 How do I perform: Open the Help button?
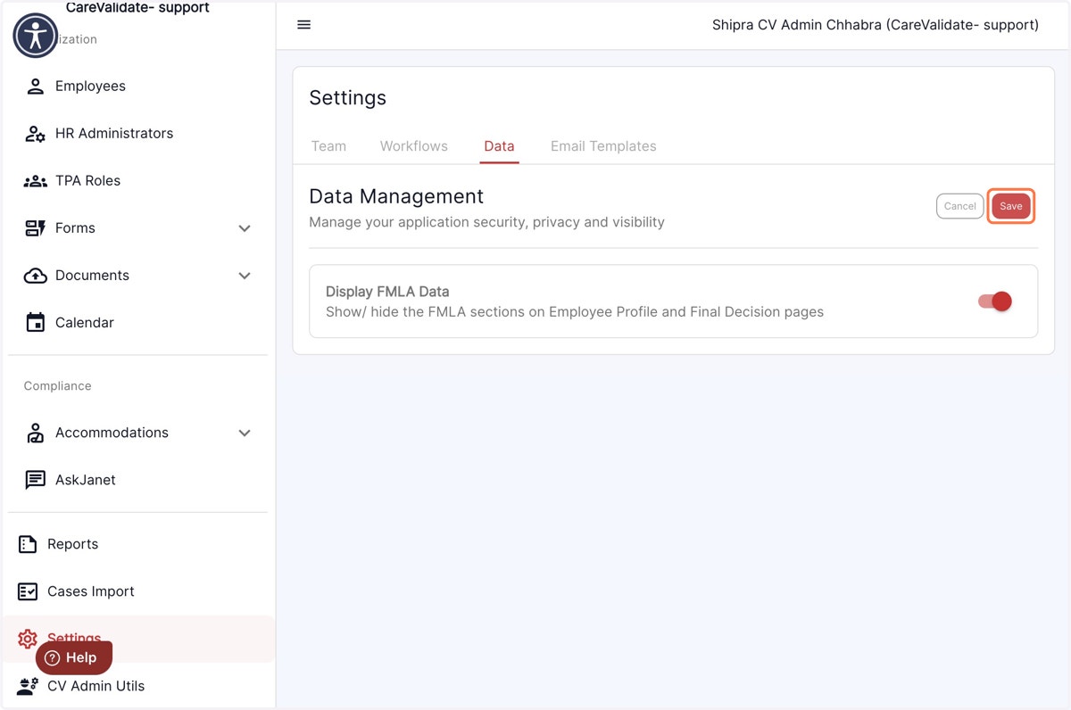point(74,658)
